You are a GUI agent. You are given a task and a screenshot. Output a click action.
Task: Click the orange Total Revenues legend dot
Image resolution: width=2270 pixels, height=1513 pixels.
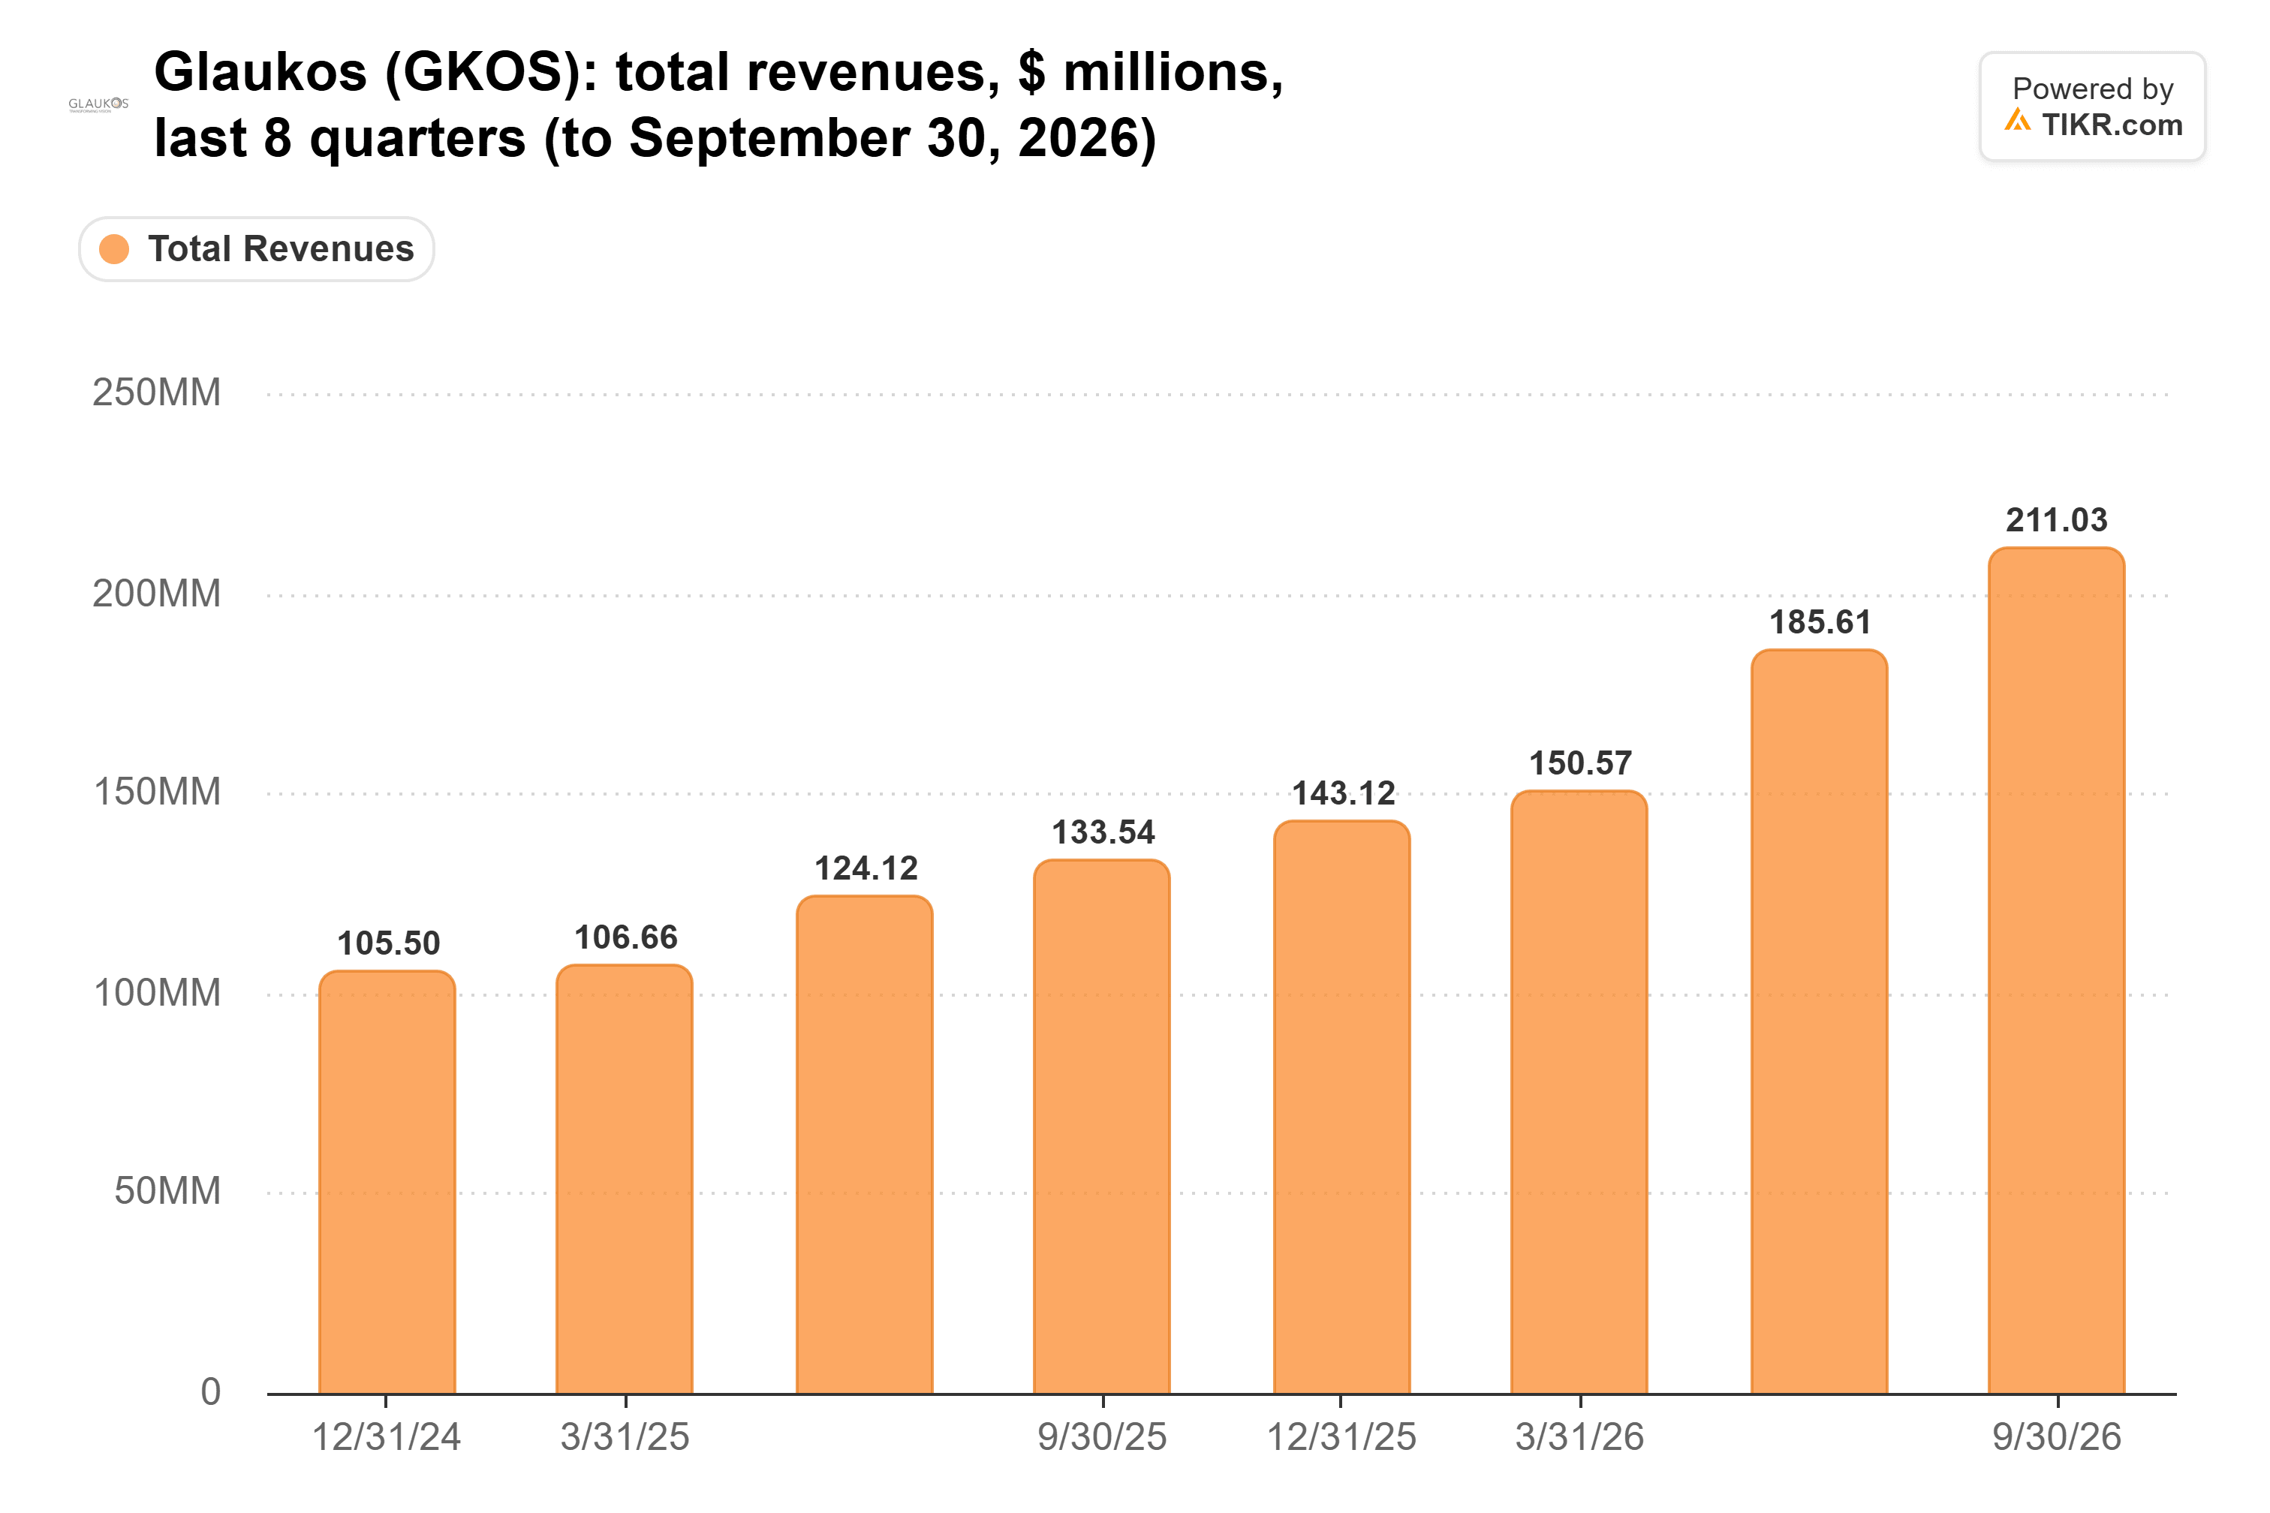(114, 249)
